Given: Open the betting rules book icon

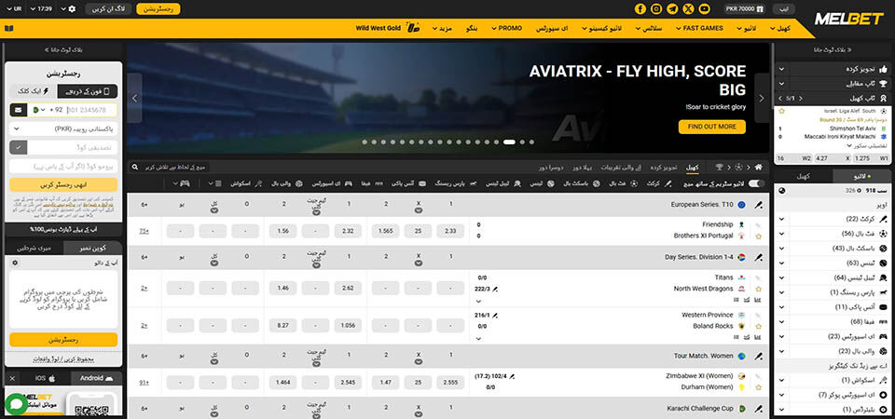Looking at the screenshot, I should click(x=8, y=28).
